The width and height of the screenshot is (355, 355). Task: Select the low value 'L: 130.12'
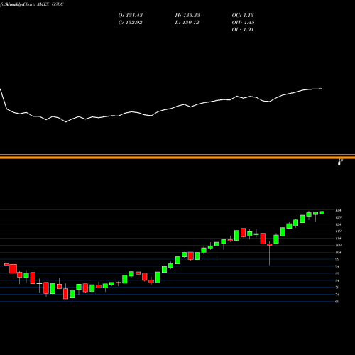point(187,23)
